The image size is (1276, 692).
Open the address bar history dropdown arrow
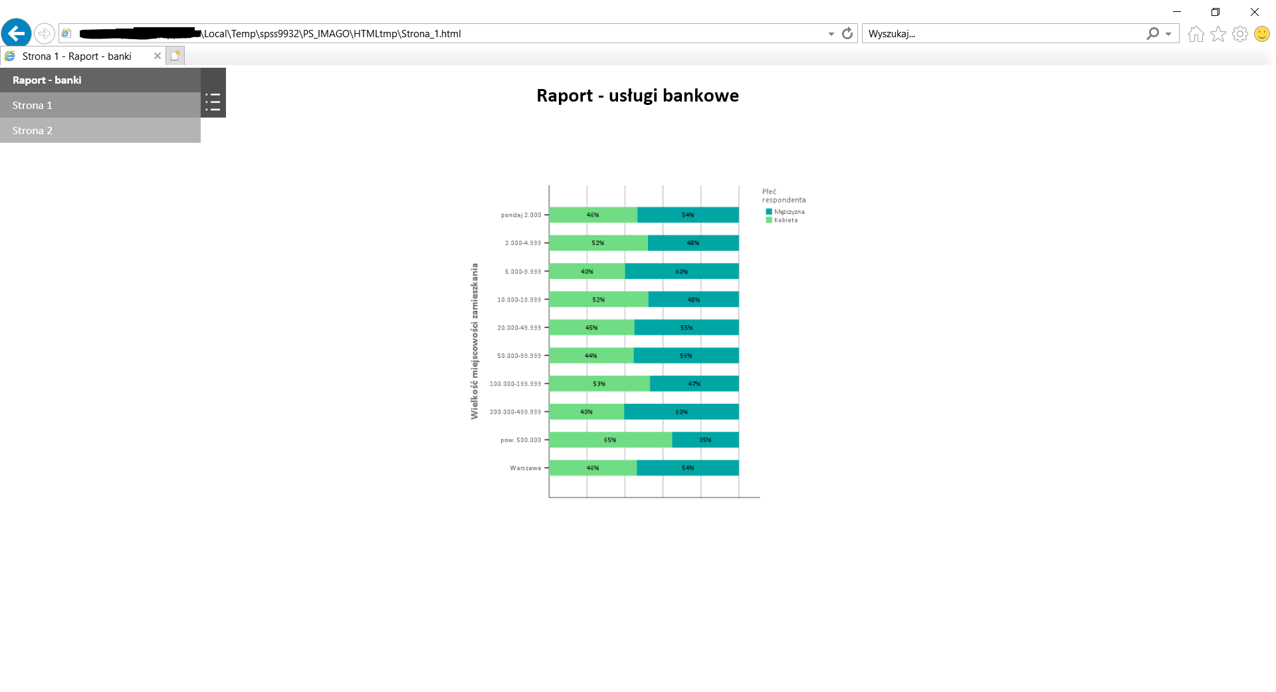[x=831, y=34]
